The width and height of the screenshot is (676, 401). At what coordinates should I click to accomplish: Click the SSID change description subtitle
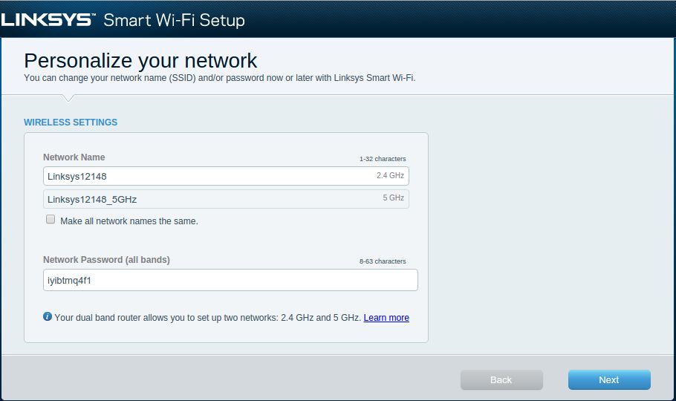(x=219, y=78)
